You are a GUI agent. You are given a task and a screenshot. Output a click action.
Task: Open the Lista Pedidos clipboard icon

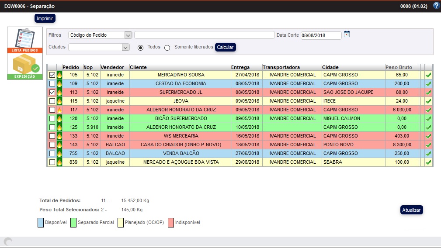pyautogui.click(x=24, y=40)
